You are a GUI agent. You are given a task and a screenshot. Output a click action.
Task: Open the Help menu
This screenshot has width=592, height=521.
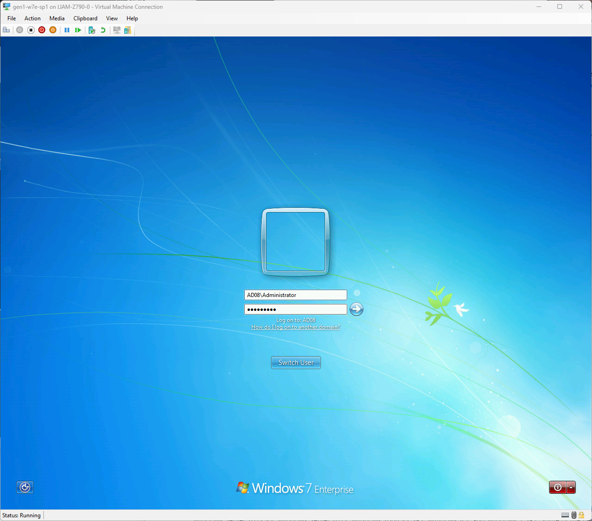point(132,18)
